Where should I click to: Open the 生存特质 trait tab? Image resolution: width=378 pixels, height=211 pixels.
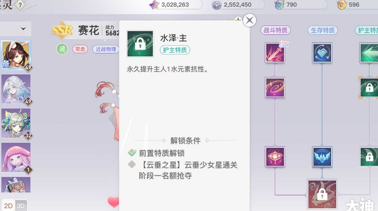click(x=323, y=30)
